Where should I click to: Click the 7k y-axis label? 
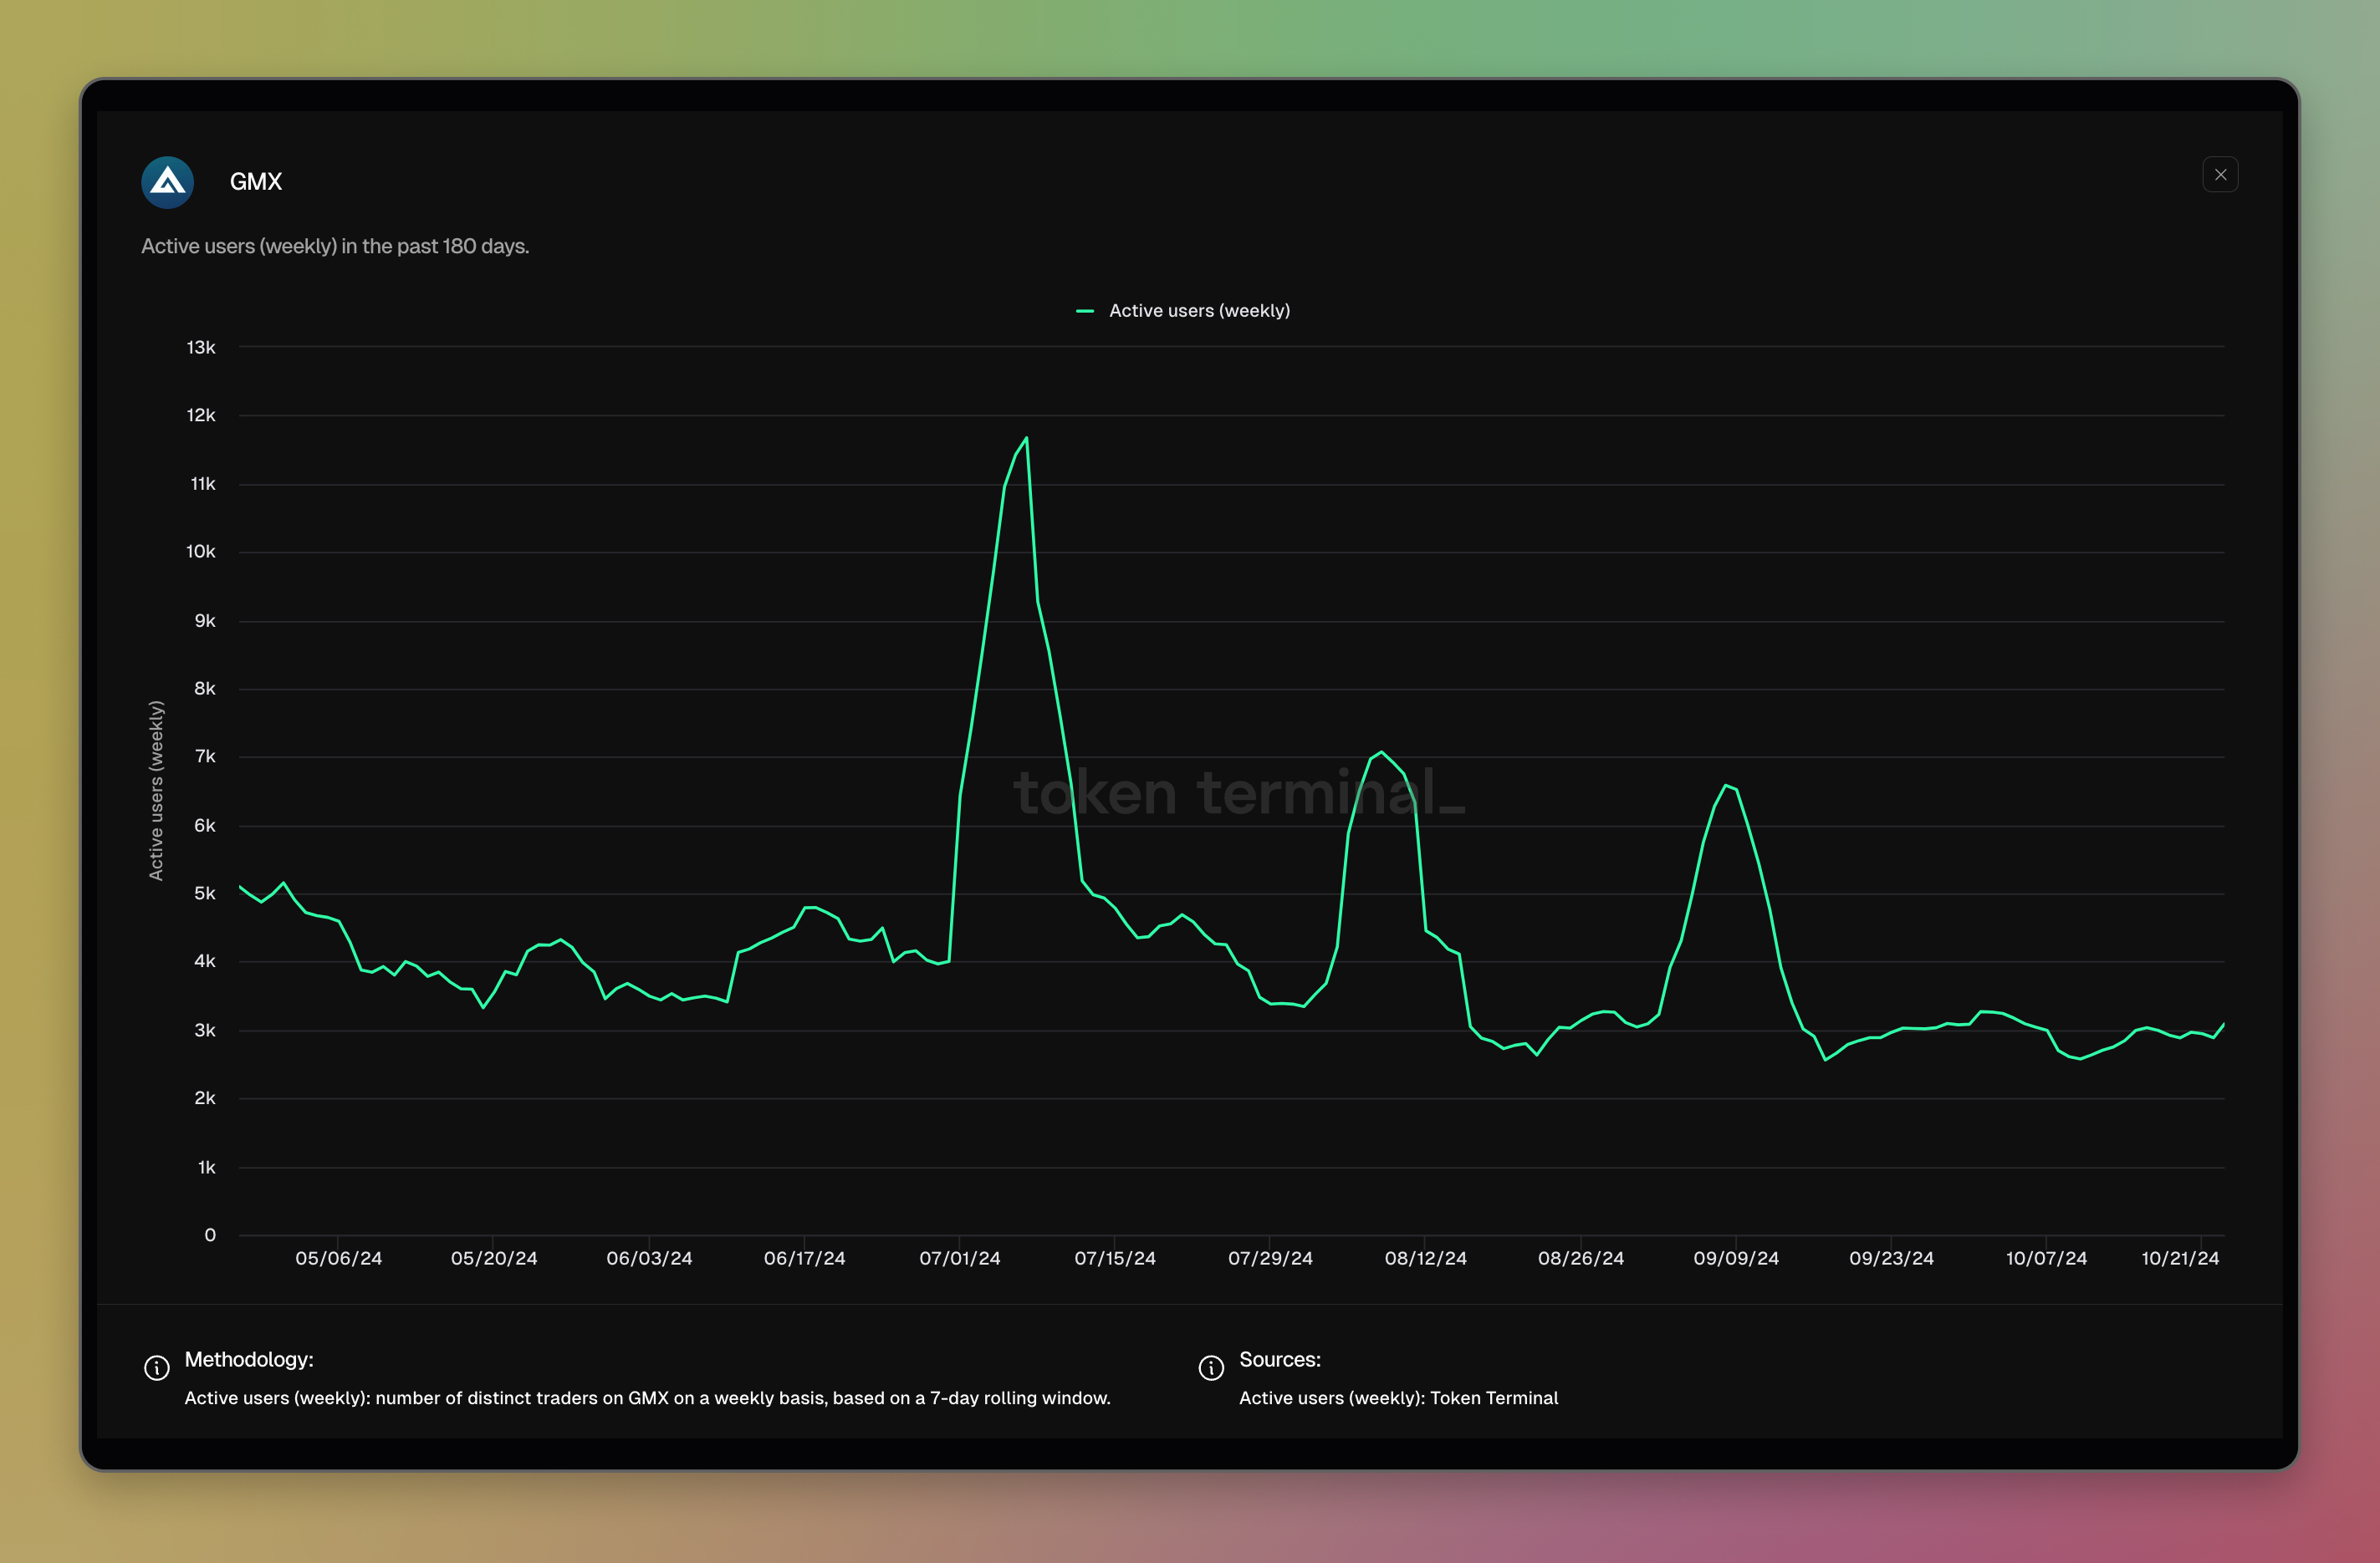205,756
